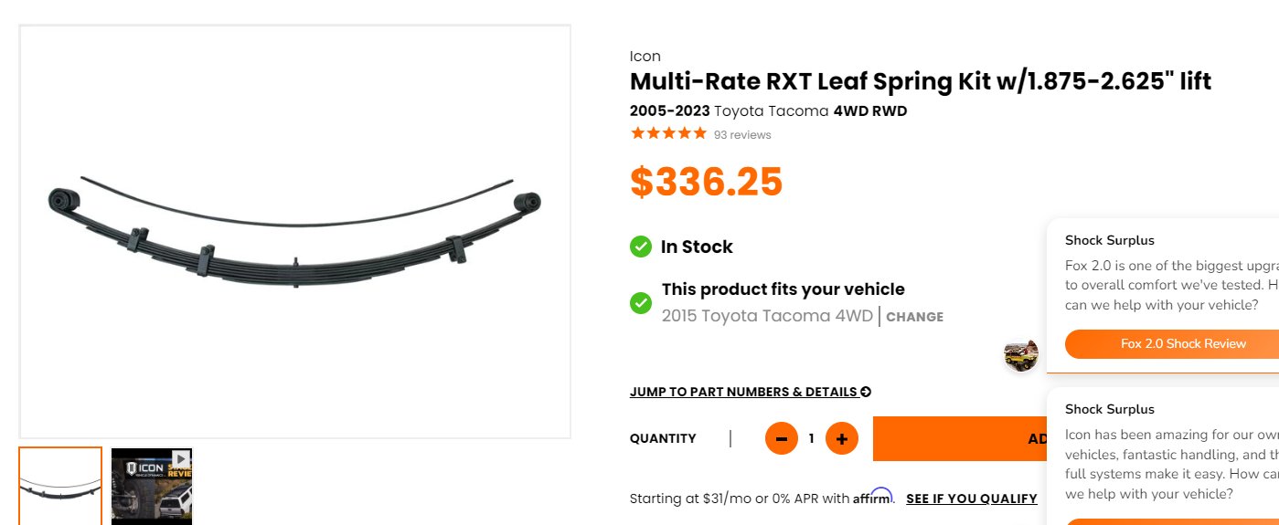Play the Icon review video thumbnail
Image resolution: width=1279 pixels, height=525 pixels.
(x=152, y=486)
